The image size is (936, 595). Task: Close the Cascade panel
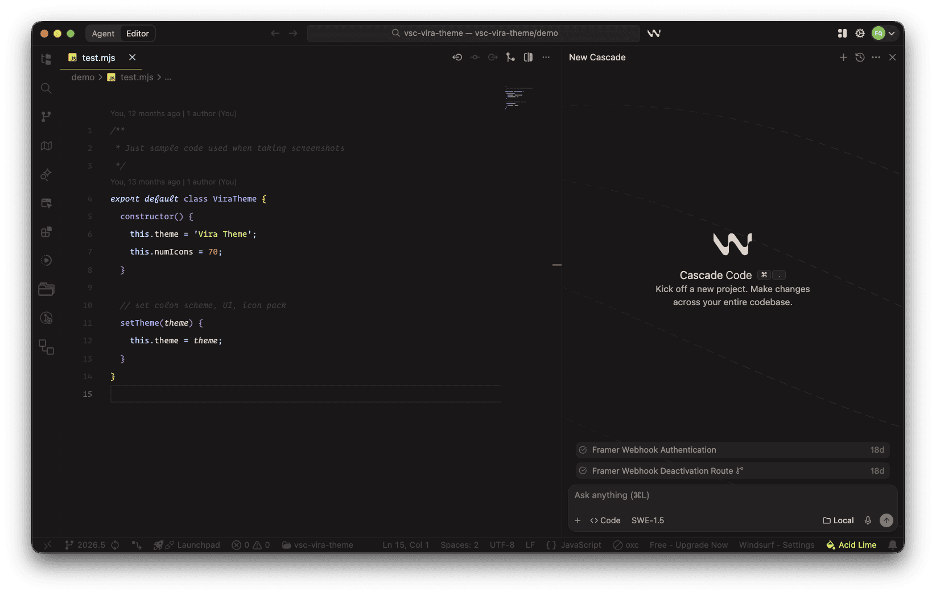click(x=892, y=58)
